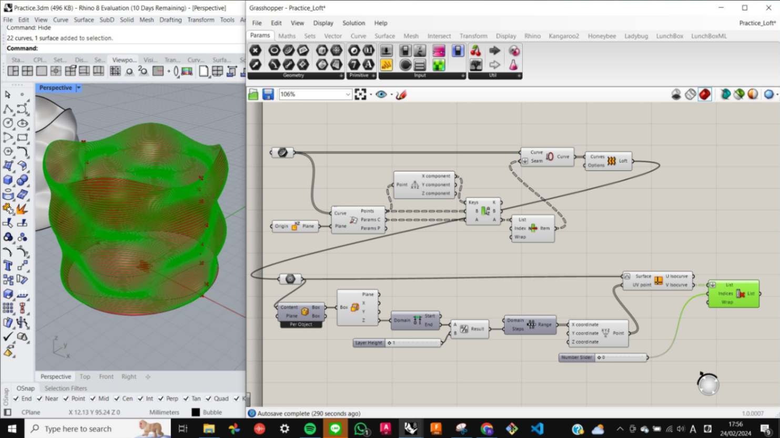Choose the Box solid tool in Rhino

click(8, 180)
